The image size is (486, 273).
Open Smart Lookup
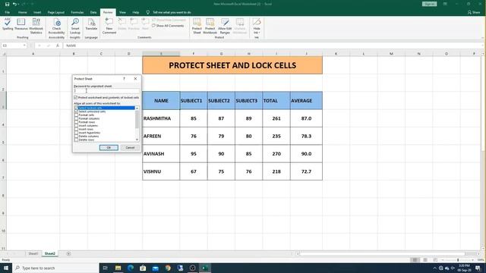point(75,26)
